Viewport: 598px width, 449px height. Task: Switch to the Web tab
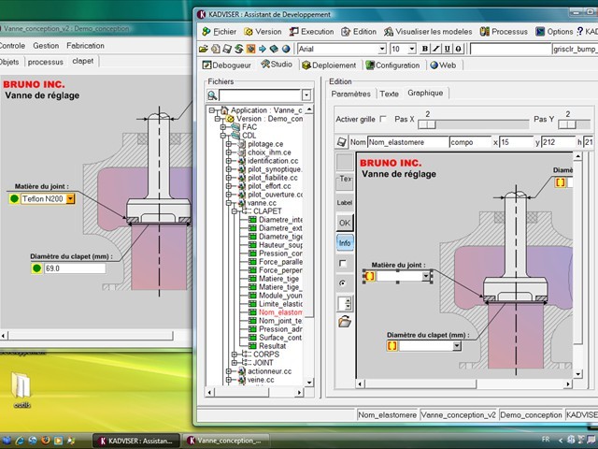(x=444, y=65)
